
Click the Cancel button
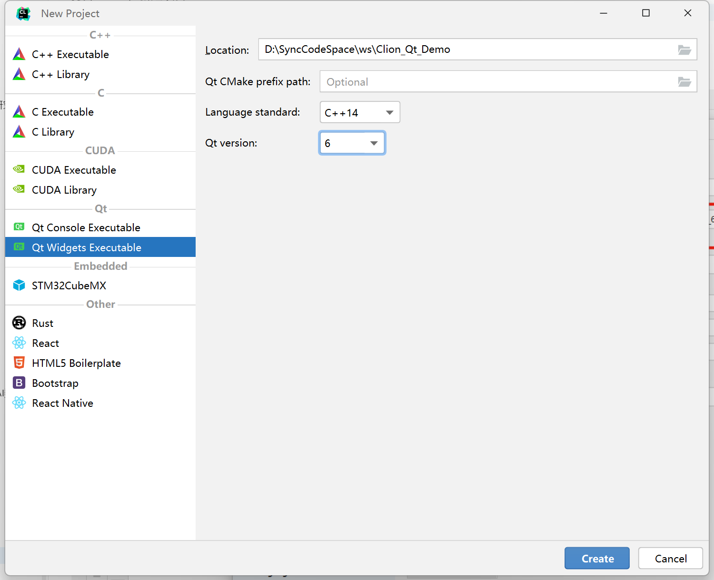click(671, 558)
